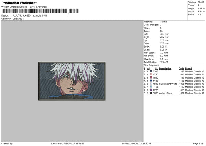Click the embroidery design preview image
The height and width of the screenshot is (146, 206).
tap(72, 81)
